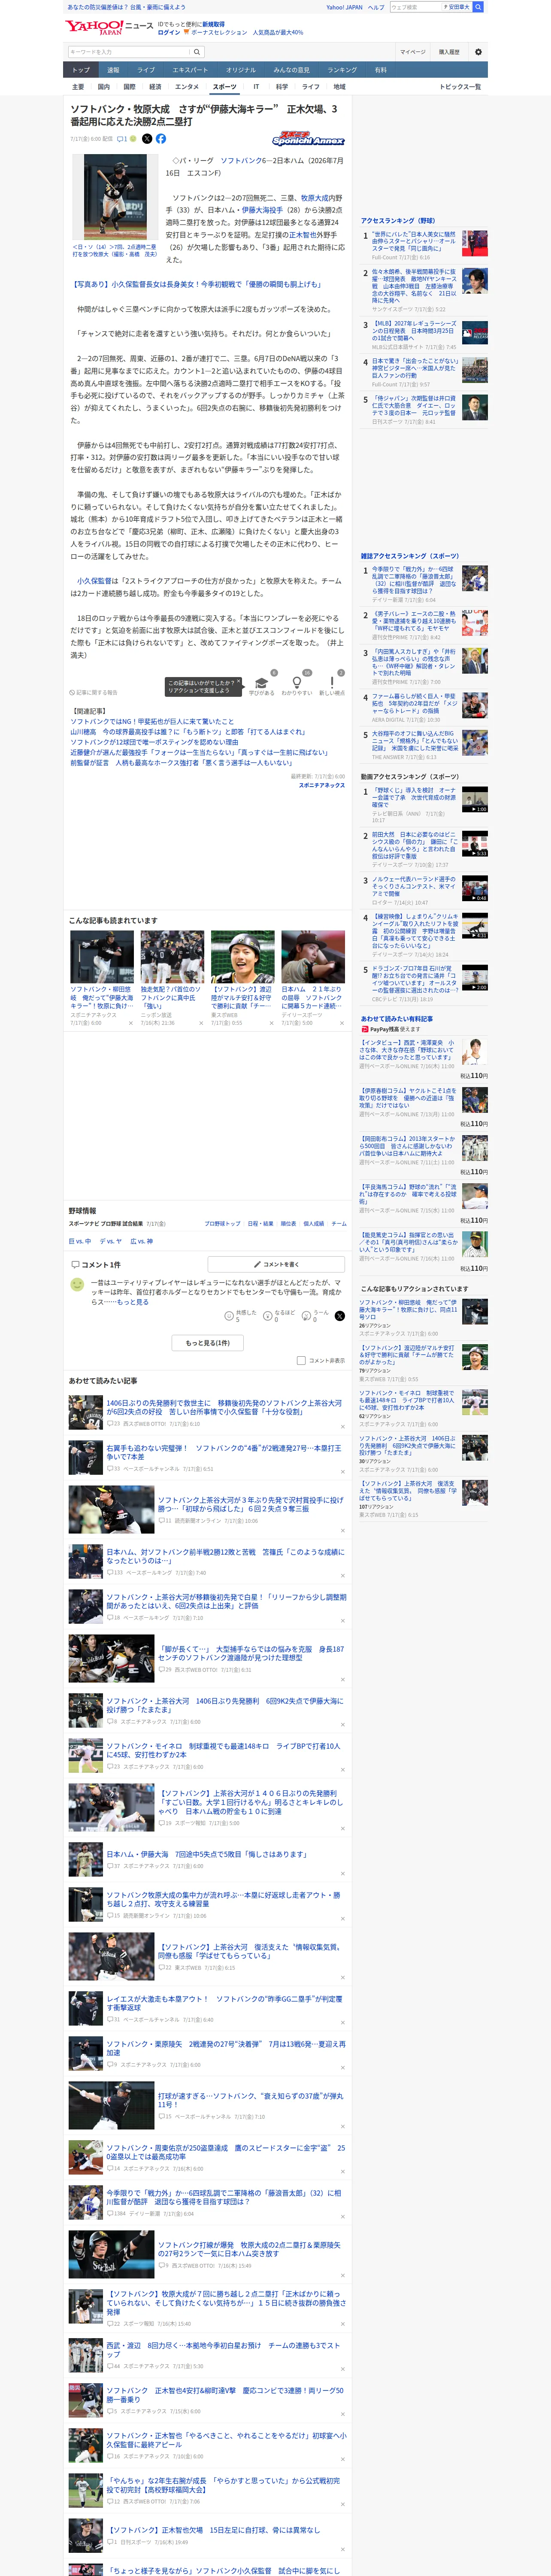551x2576 pixels.
Task: Expand the comment's もっと見る link
Action: pos(132,1302)
